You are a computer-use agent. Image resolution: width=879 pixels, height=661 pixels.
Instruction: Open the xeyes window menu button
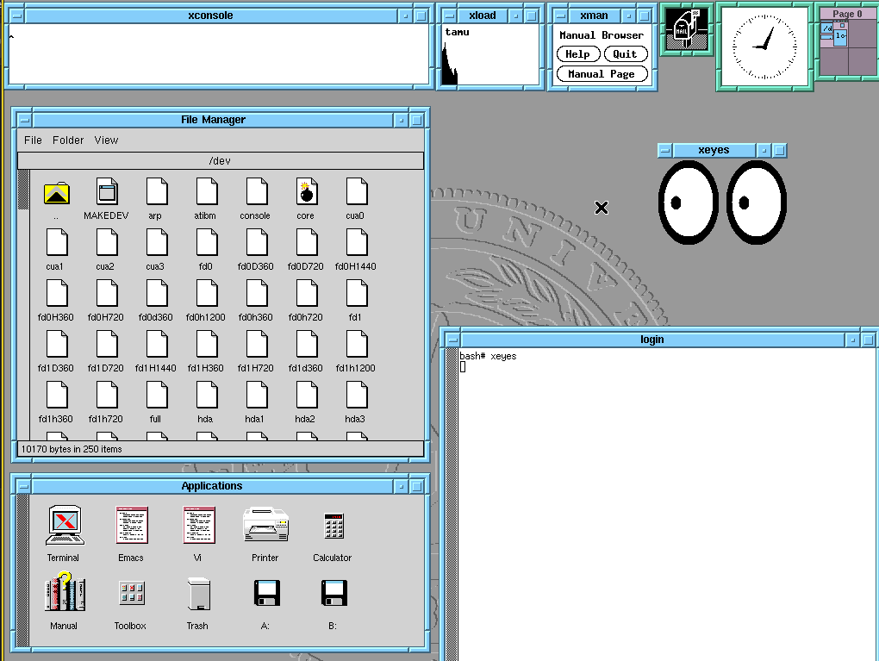click(x=665, y=150)
